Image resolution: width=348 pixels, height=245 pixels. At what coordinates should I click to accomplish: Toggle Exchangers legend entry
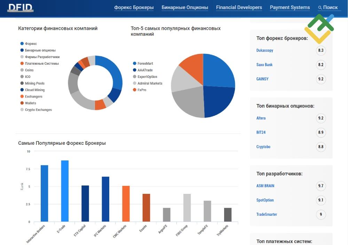[x=31, y=96]
